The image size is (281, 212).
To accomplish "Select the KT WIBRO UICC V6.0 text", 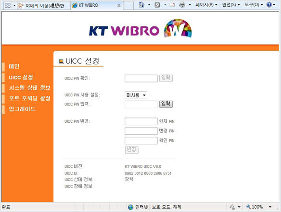I will [143, 166].
